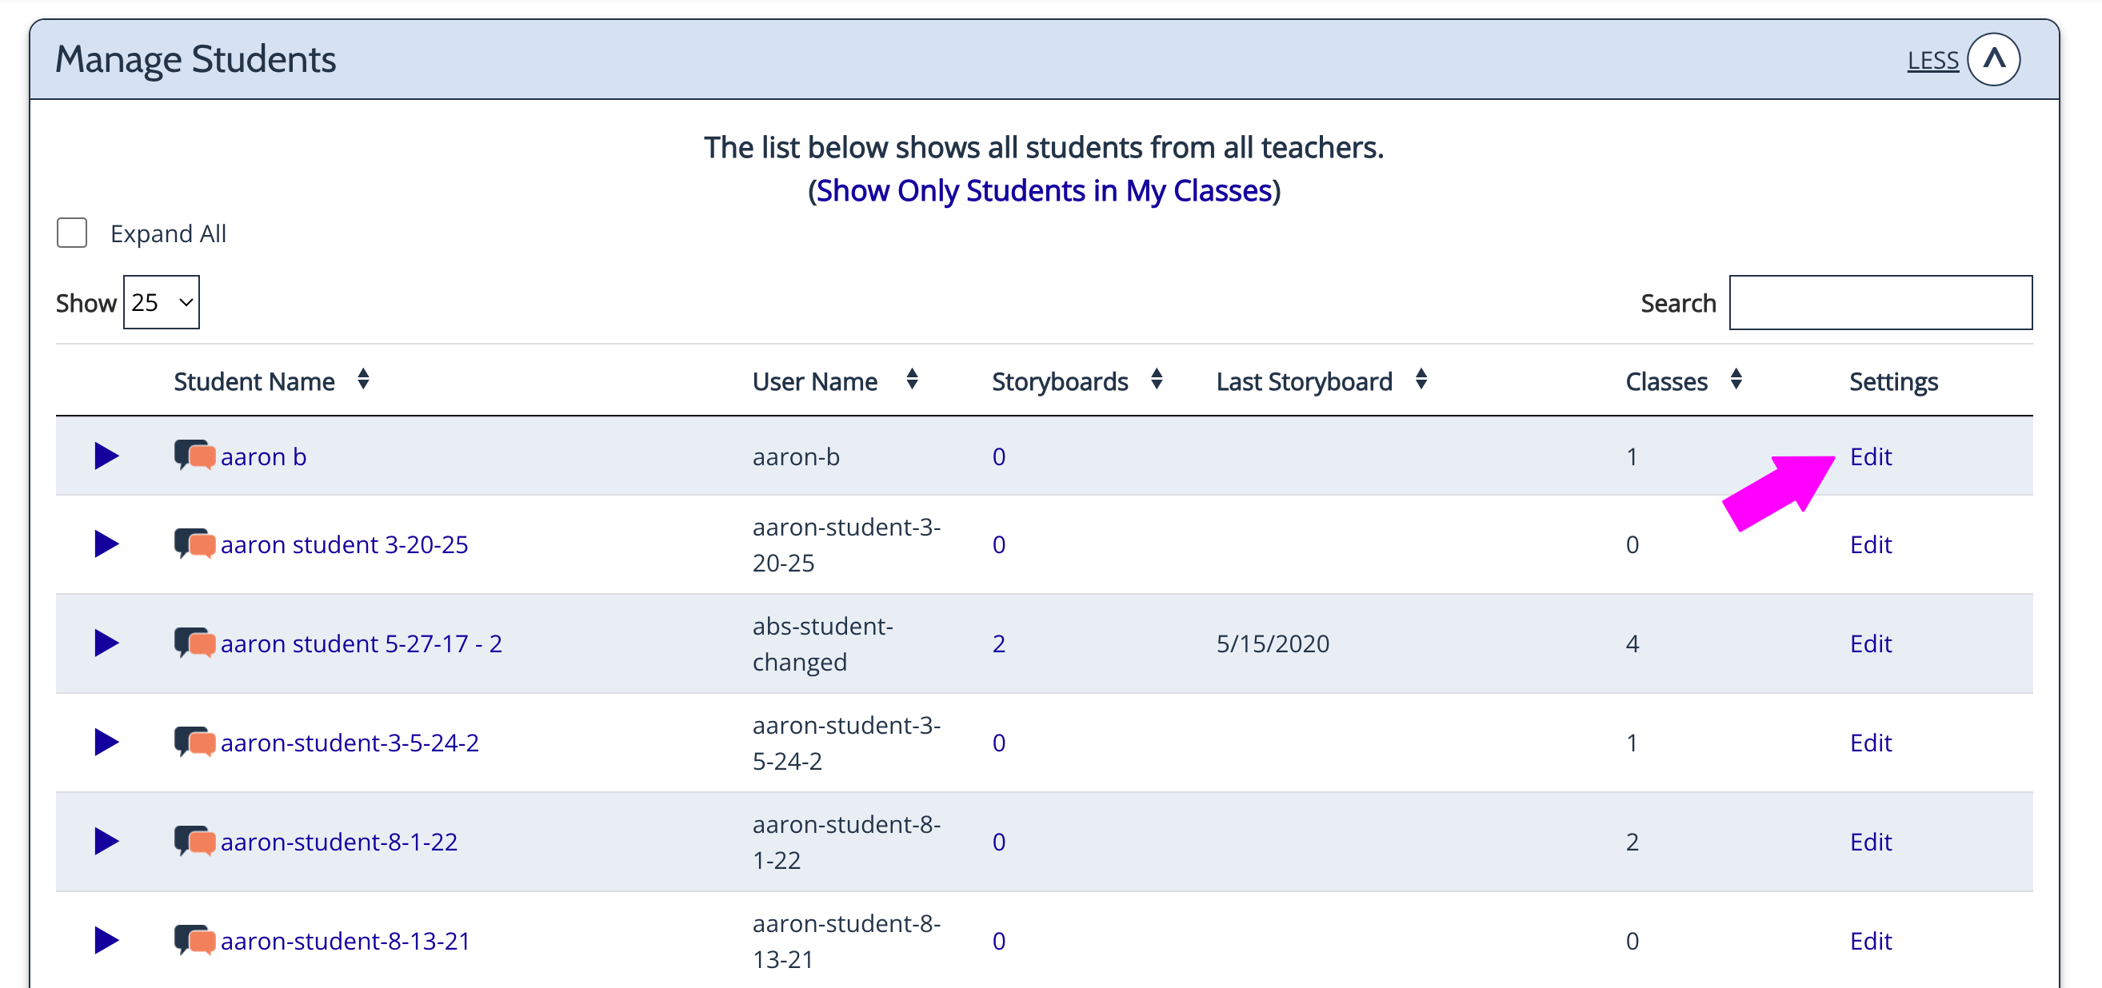Expand aaron student 5-27-17 - 2 row
This screenshot has height=988, width=2102.
[106, 643]
